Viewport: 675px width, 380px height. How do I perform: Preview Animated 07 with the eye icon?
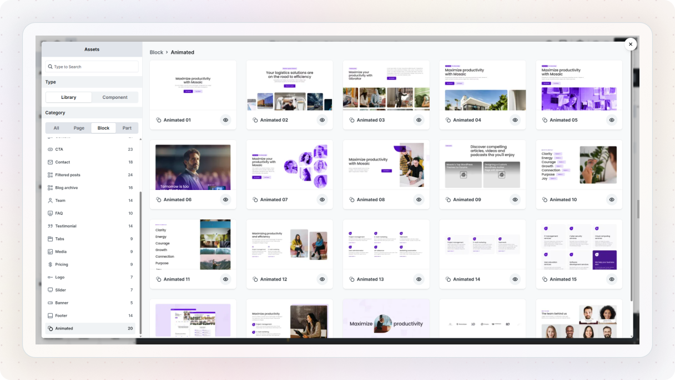click(322, 199)
